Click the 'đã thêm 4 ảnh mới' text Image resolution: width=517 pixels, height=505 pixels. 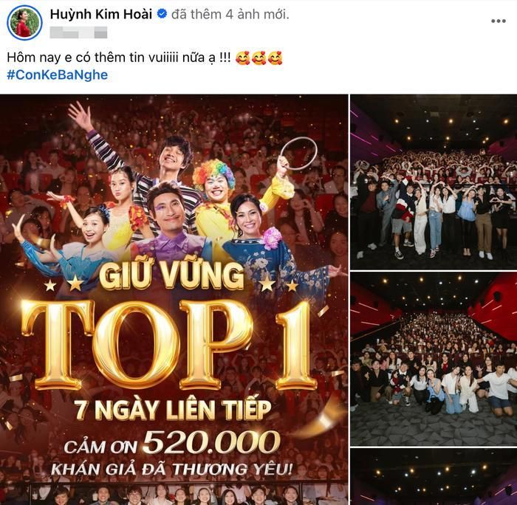(230, 15)
